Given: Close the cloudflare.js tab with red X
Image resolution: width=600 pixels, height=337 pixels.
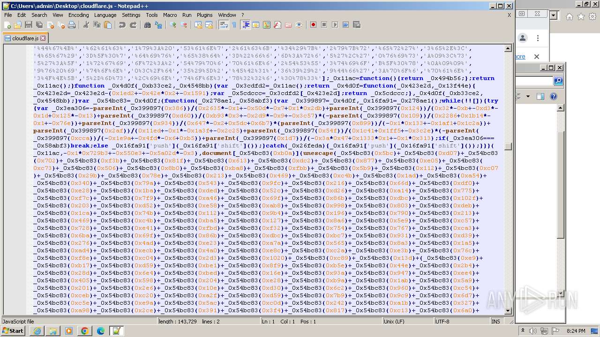Looking at the screenshot, I should (43, 38).
